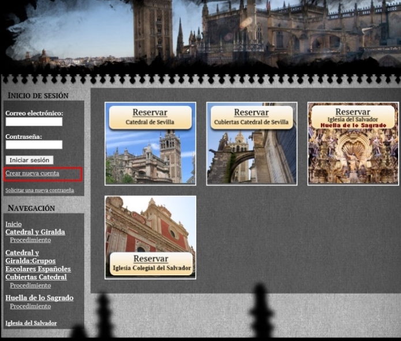
Task: Click Reservar Iglesia del Salvador Huella button
Action: click(x=353, y=117)
